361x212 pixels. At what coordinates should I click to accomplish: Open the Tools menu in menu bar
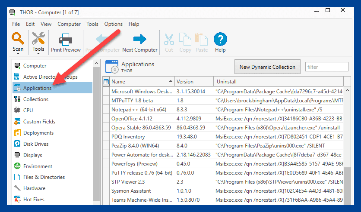[92, 24]
